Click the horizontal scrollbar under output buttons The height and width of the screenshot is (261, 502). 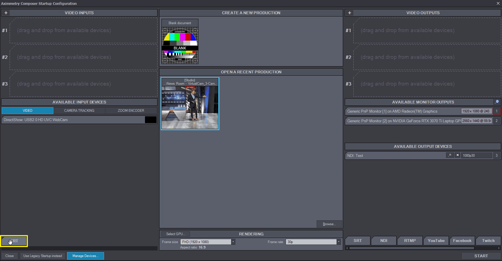pyautogui.click(x=423, y=248)
